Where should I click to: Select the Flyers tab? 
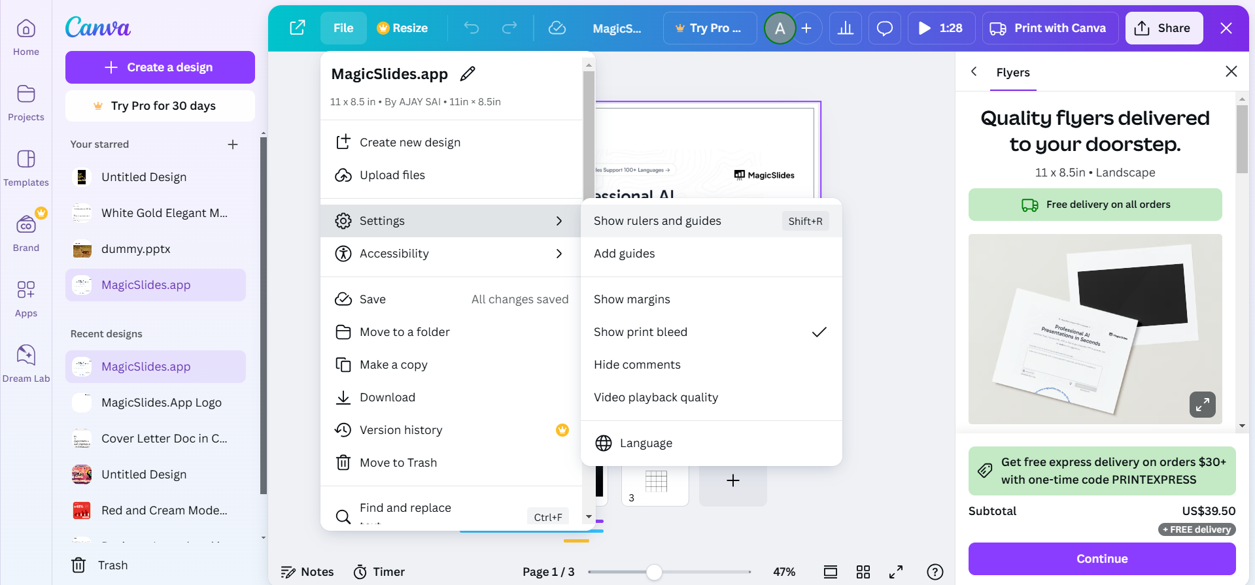click(1013, 73)
